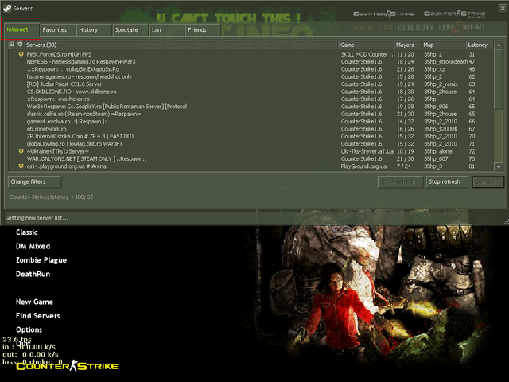Select the ::Respawn:: evo.heker.ro server
The image size is (509, 382).
[251, 99]
